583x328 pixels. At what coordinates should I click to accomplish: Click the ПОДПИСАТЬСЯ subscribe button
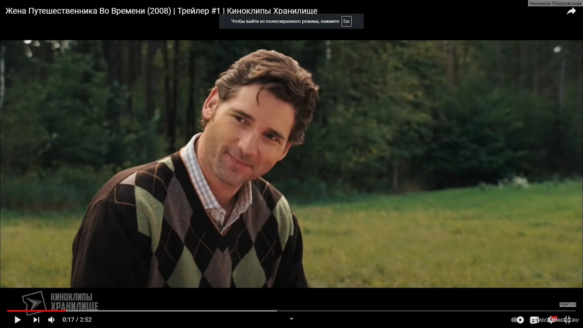point(568,304)
